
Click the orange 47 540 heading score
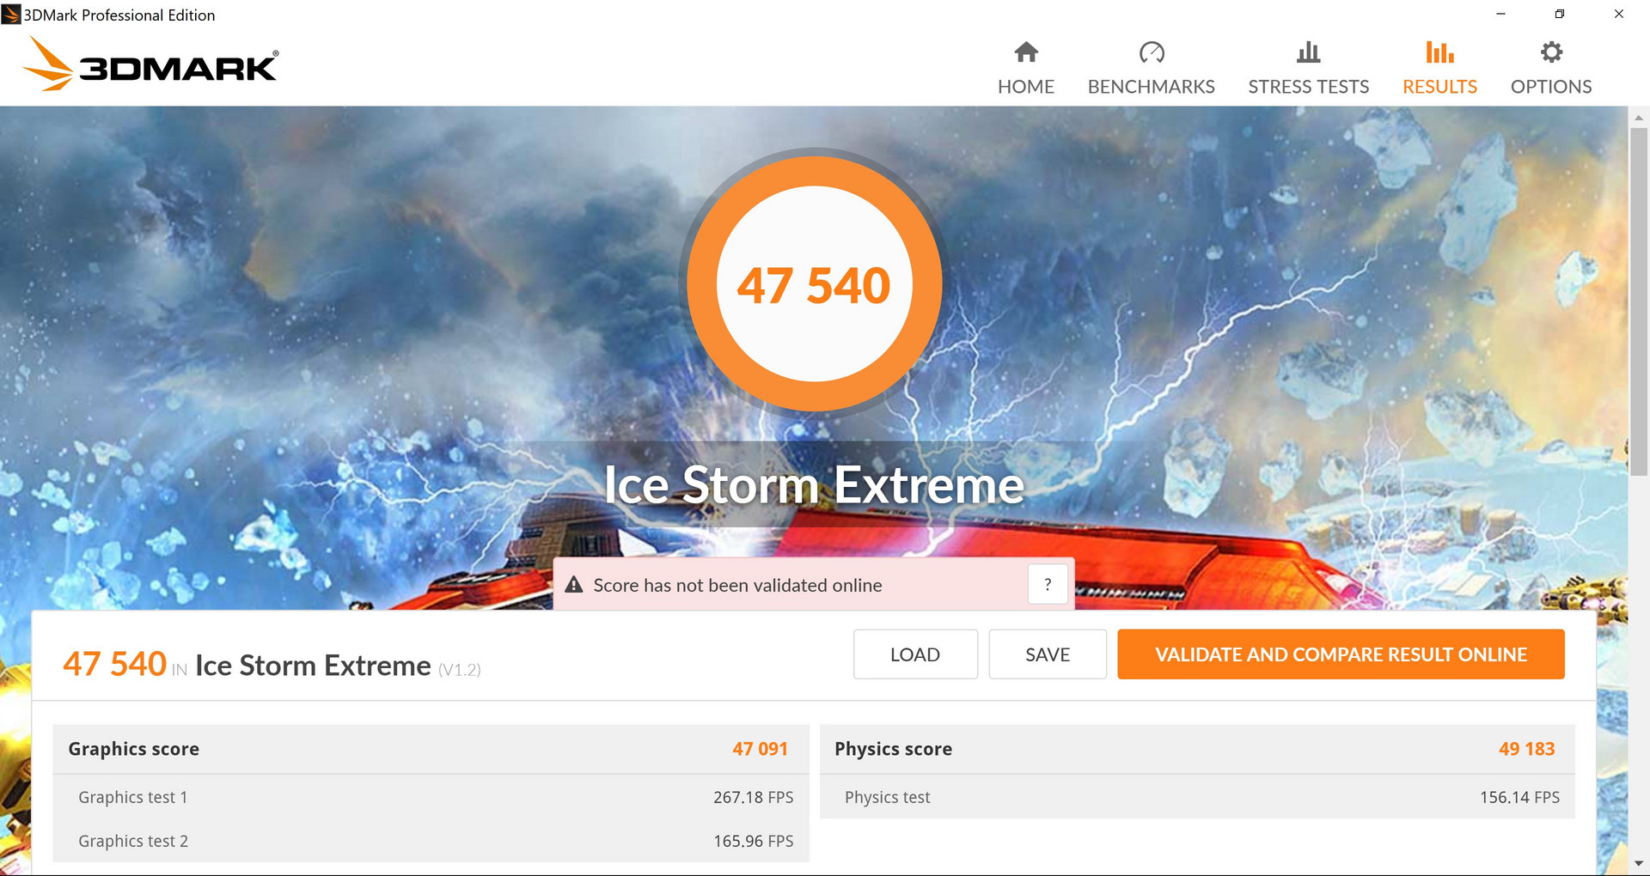point(114,664)
